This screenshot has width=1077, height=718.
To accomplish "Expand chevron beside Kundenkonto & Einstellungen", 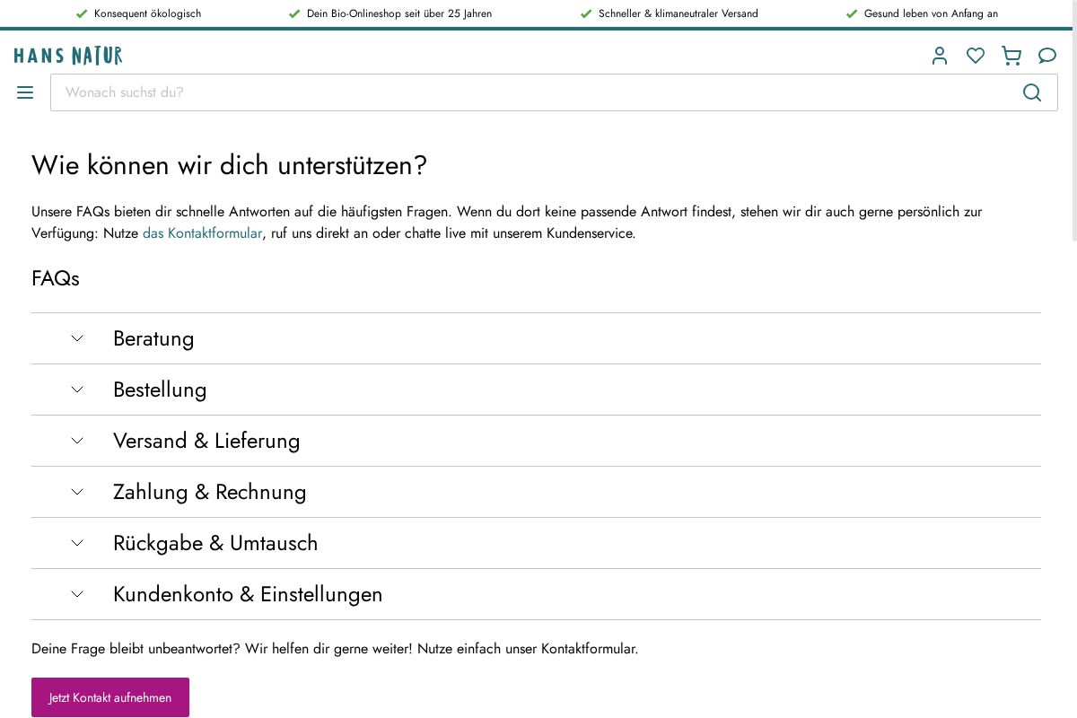I will 77,594.
